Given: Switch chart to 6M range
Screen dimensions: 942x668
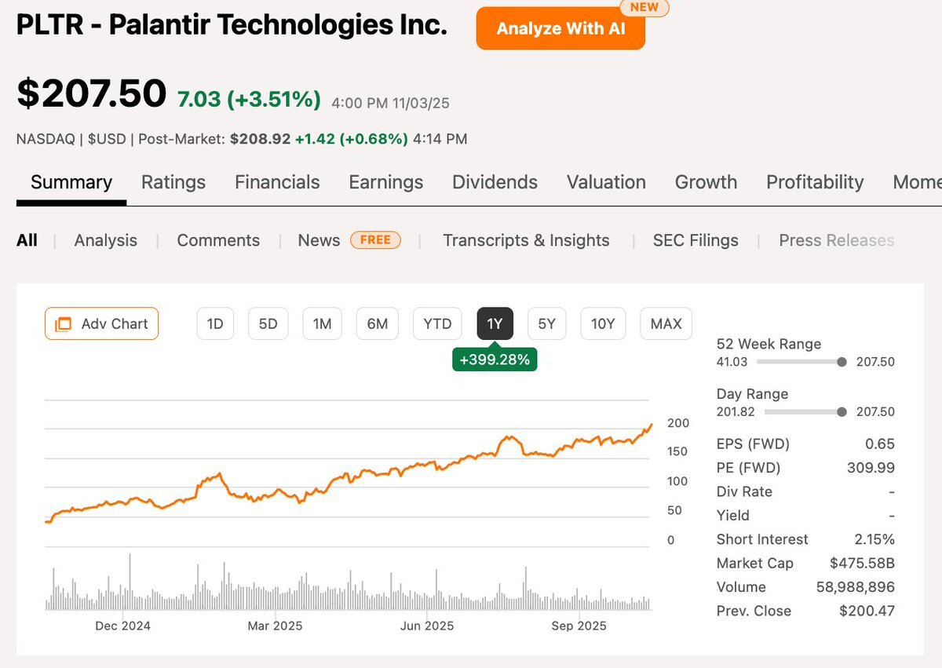Looking at the screenshot, I should click(378, 324).
